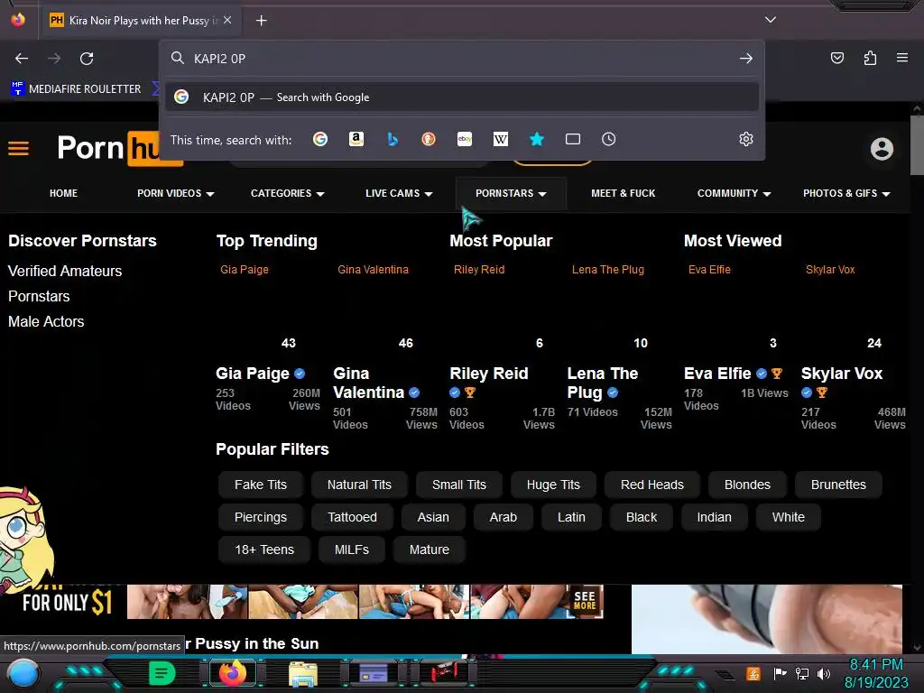Open File Explorer from the taskbar
The width and height of the screenshot is (924, 693).
(303, 673)
